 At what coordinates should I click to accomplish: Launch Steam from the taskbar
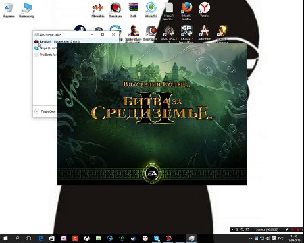click(134, 238)
